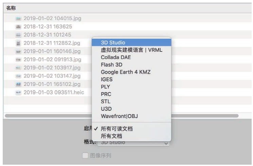Pick Collada DAE from the format list

point(131,57)
